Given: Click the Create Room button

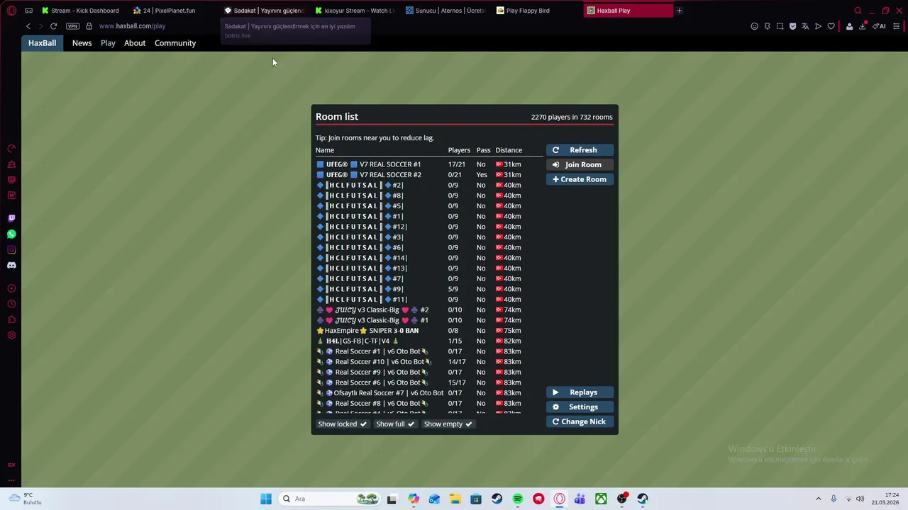Looking at the screenshot, I should (x=580, y=179).
